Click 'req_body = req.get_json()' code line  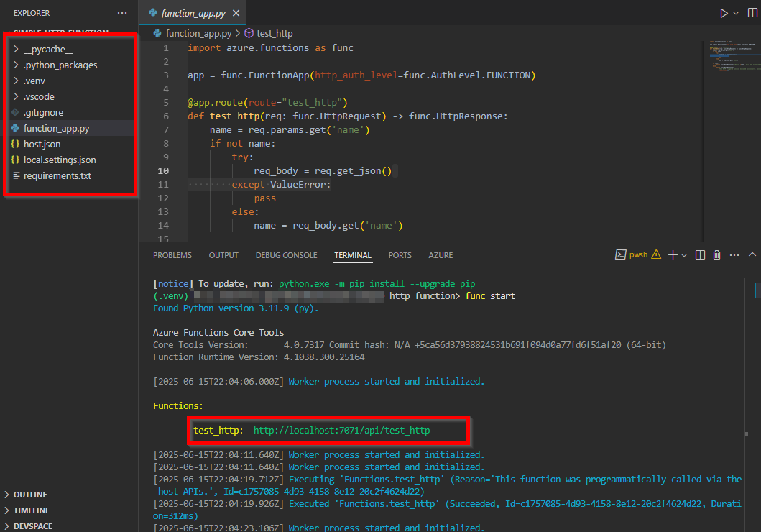[323, 171]
